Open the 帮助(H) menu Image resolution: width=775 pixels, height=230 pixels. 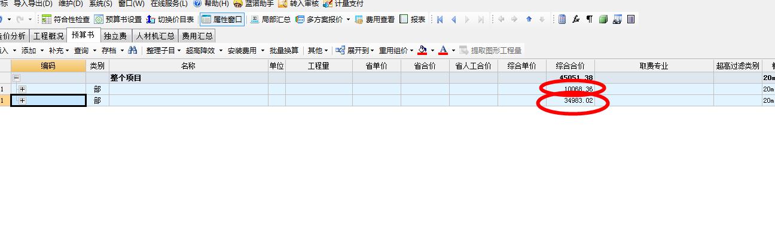211,4
